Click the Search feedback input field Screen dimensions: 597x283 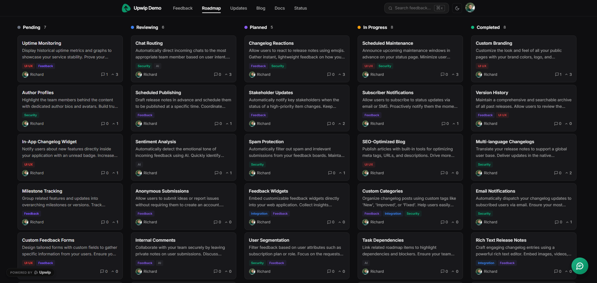(416, 8)
